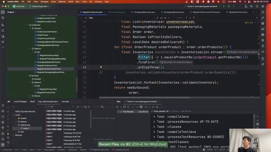Screen dimensions: 271x152
Task: Switch to the Shelf tab
Action: coord(32,102)
